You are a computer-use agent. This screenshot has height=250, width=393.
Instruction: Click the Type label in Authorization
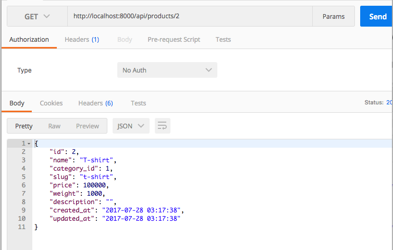pos(24,70)
